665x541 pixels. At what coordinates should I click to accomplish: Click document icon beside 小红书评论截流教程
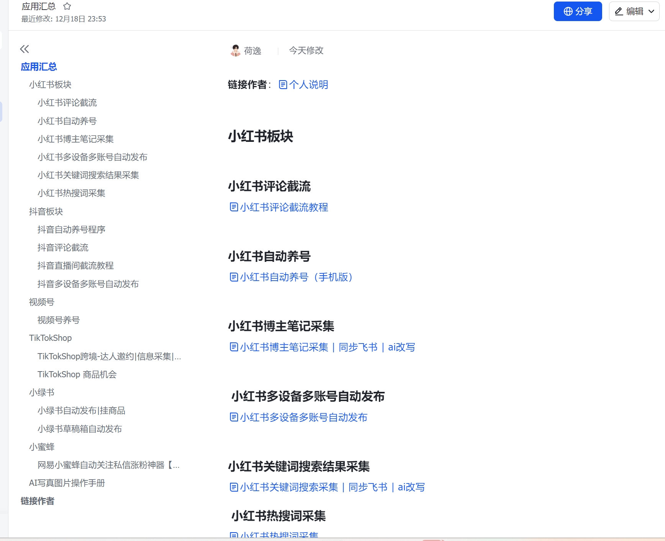234,207
